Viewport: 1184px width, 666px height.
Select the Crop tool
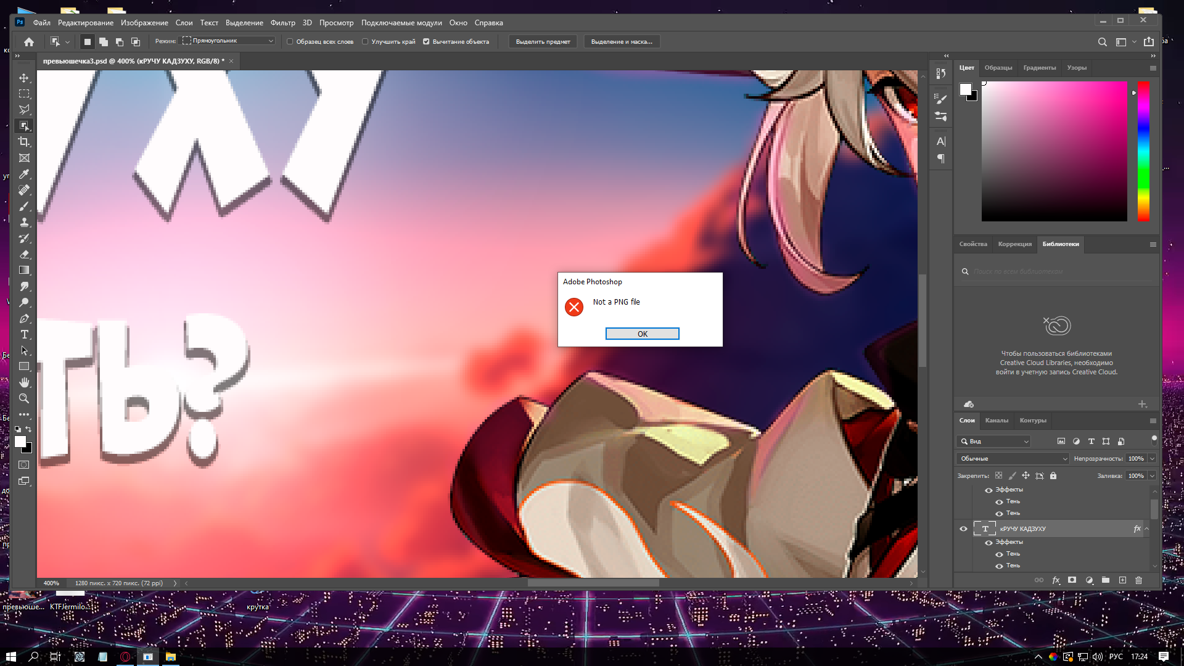[x=24, y=142]
